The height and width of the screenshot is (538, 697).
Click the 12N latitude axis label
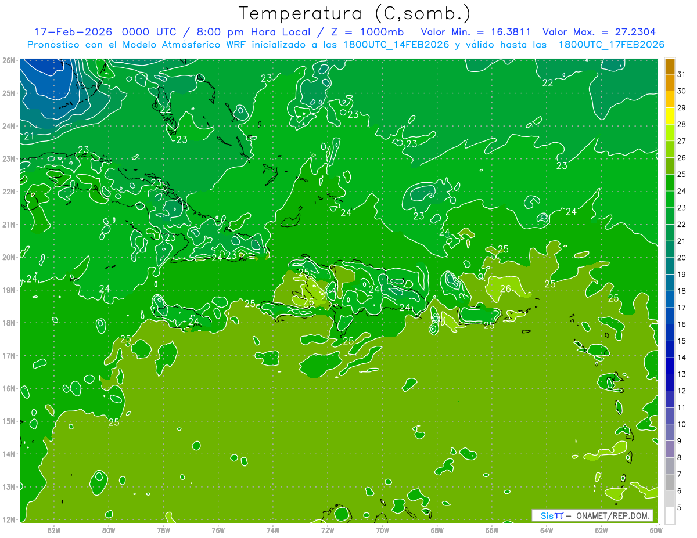click(9, 519)
